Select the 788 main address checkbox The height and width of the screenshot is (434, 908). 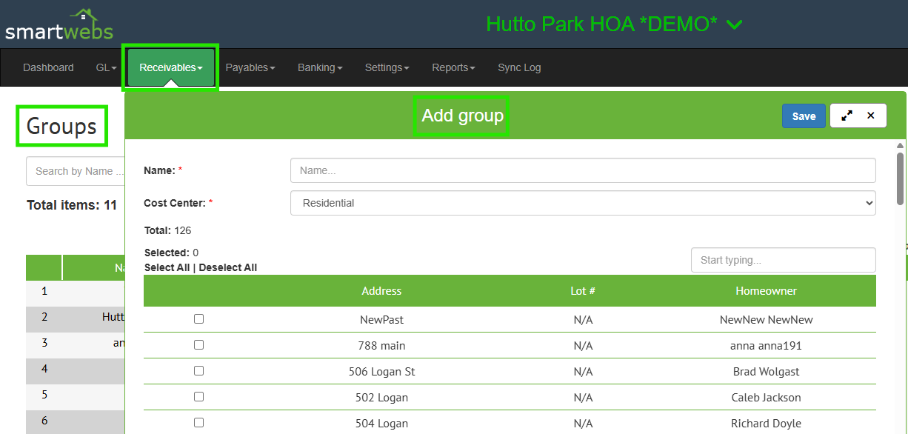click(198, 345)
